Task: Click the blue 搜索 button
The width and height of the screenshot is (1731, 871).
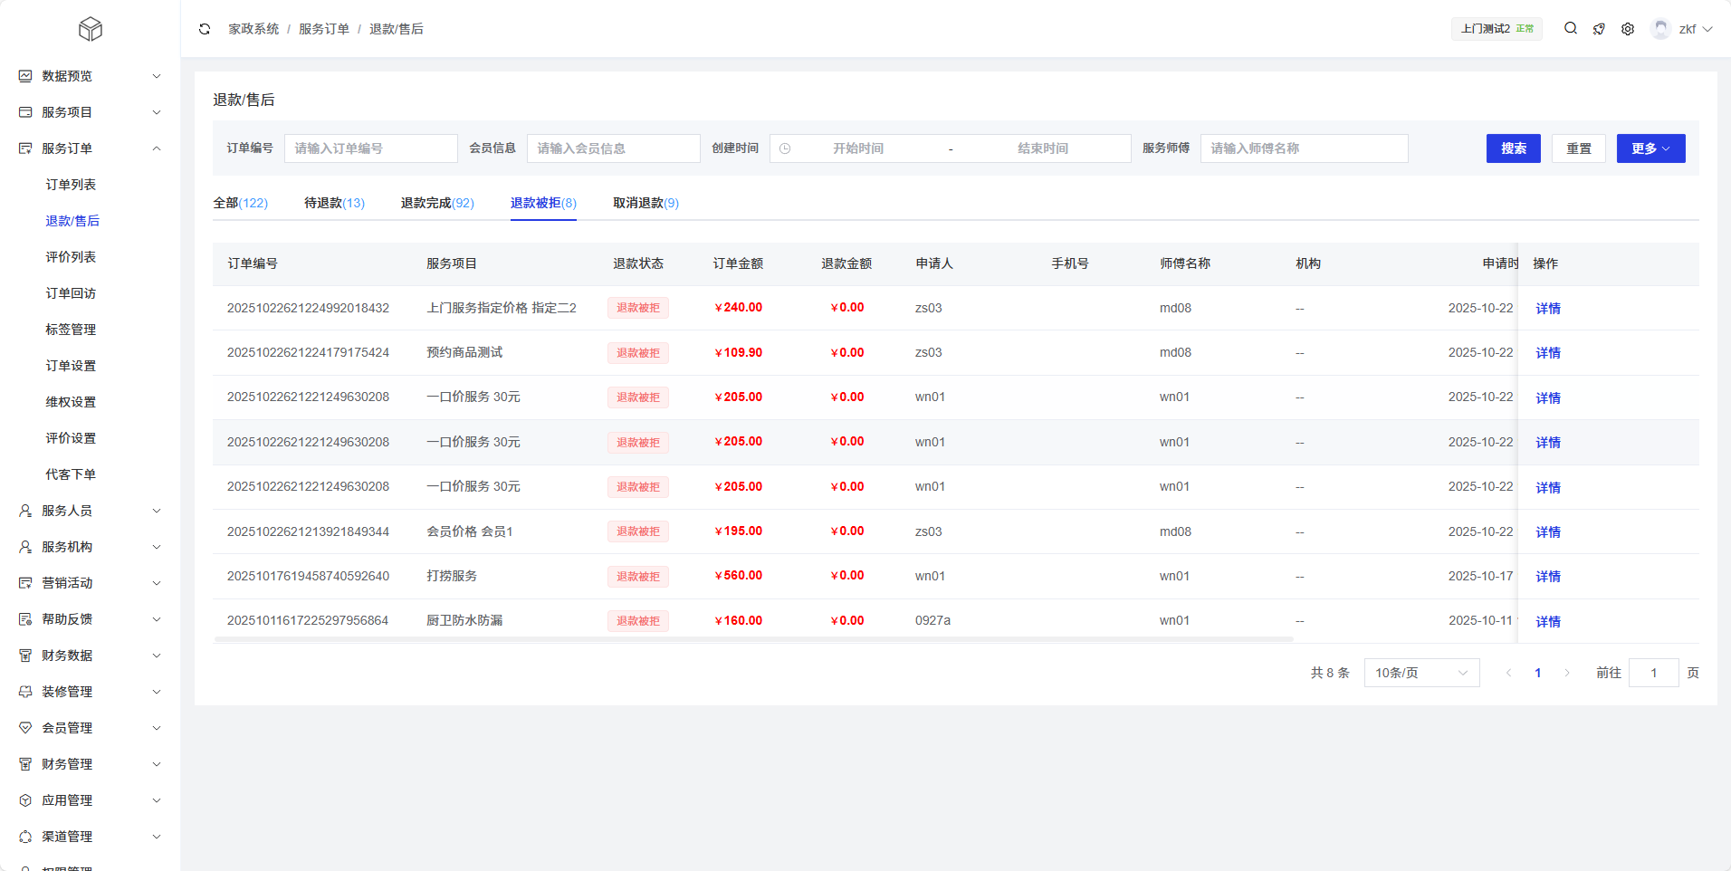Action: pos(1513,148)
